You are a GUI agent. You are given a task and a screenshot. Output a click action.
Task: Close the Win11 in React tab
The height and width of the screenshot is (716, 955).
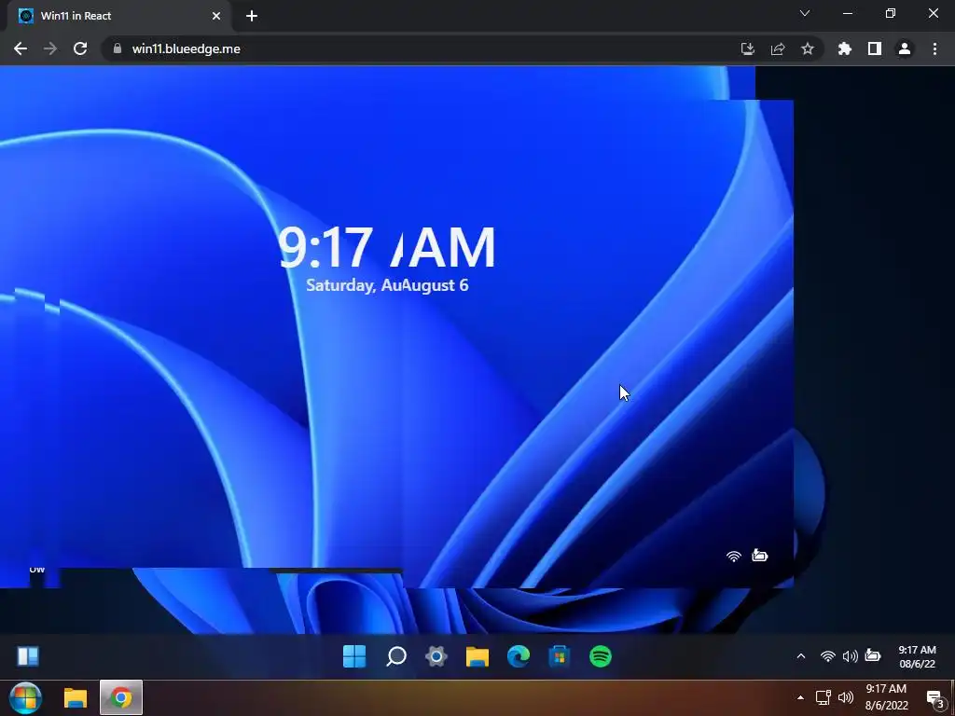click(x=216, y=17)
